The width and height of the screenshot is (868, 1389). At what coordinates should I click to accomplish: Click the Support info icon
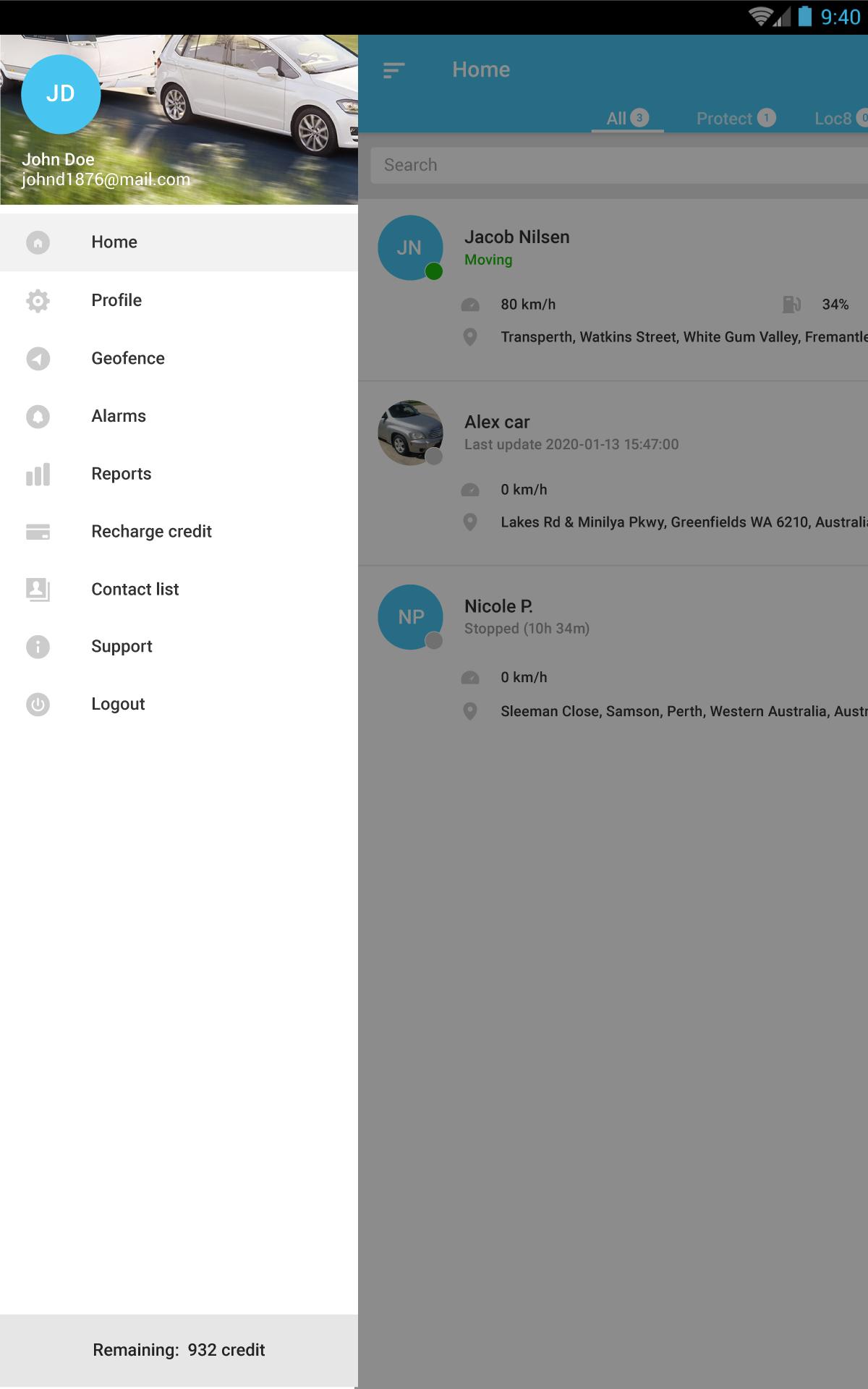pos(38,646)
